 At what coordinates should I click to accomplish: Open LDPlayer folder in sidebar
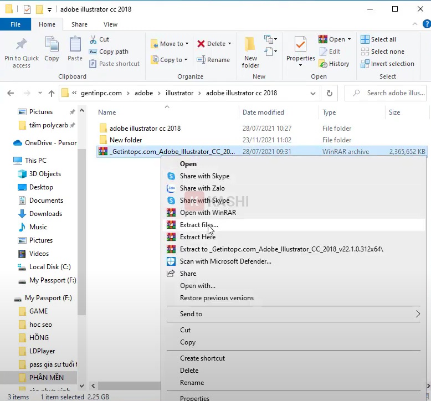[37, 351]
